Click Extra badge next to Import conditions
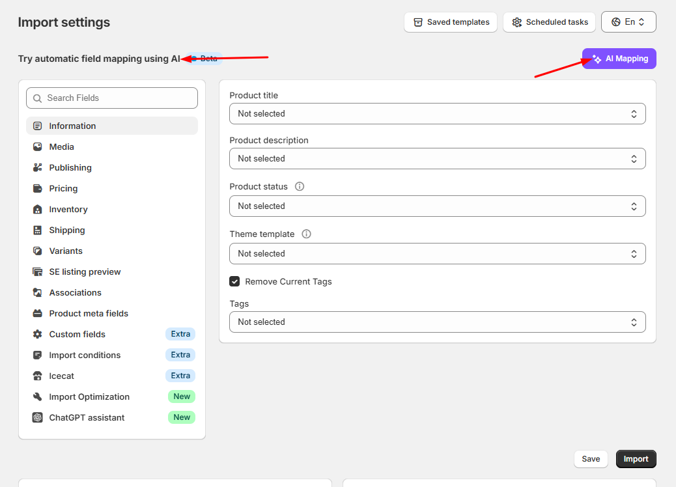Image resolution: width=676 pixels, height=487 pixels. tap(180, 355)
